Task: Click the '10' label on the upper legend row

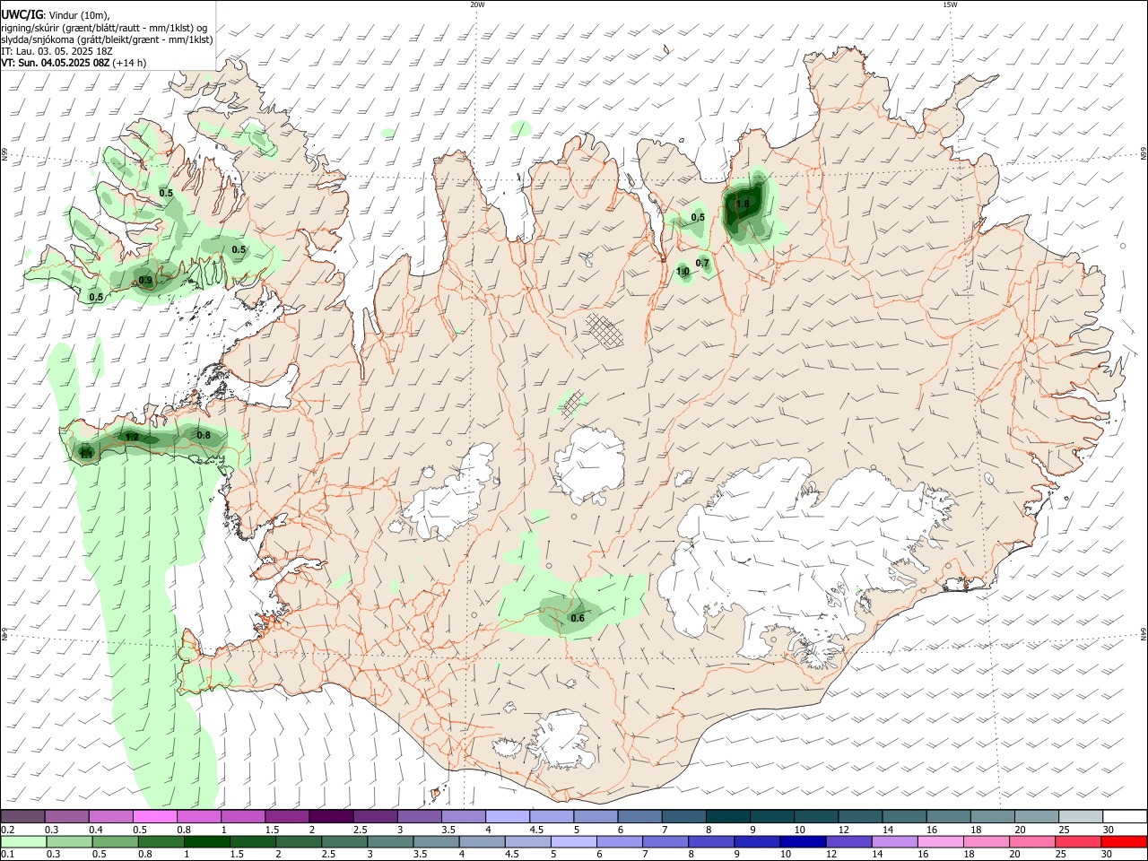Action: point(799,830)
